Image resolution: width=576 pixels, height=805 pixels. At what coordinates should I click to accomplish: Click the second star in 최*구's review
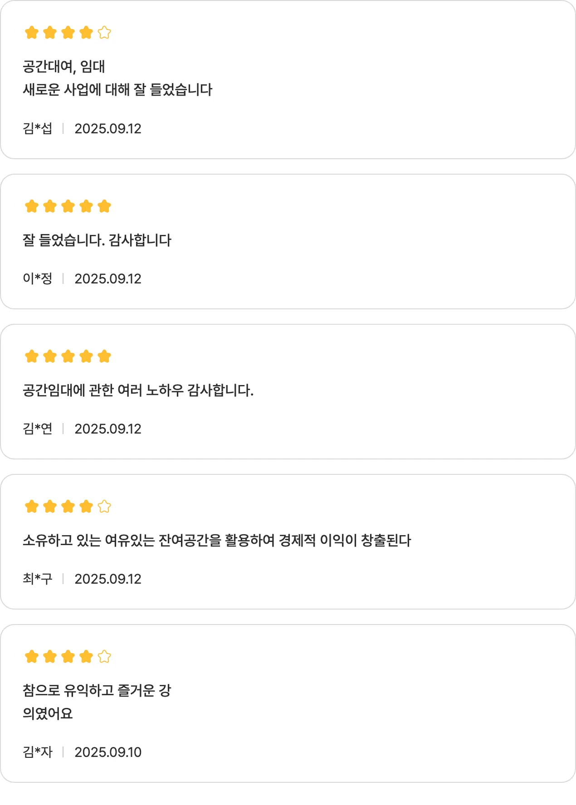tap(50, 507)
